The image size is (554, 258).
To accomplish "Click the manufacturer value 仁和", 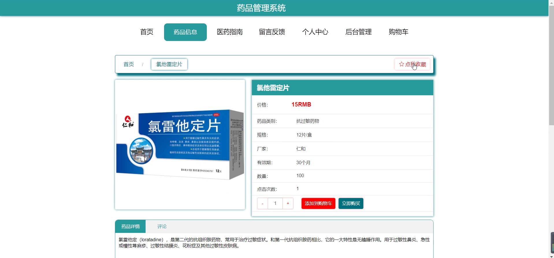I will click(x=301, y=149).
